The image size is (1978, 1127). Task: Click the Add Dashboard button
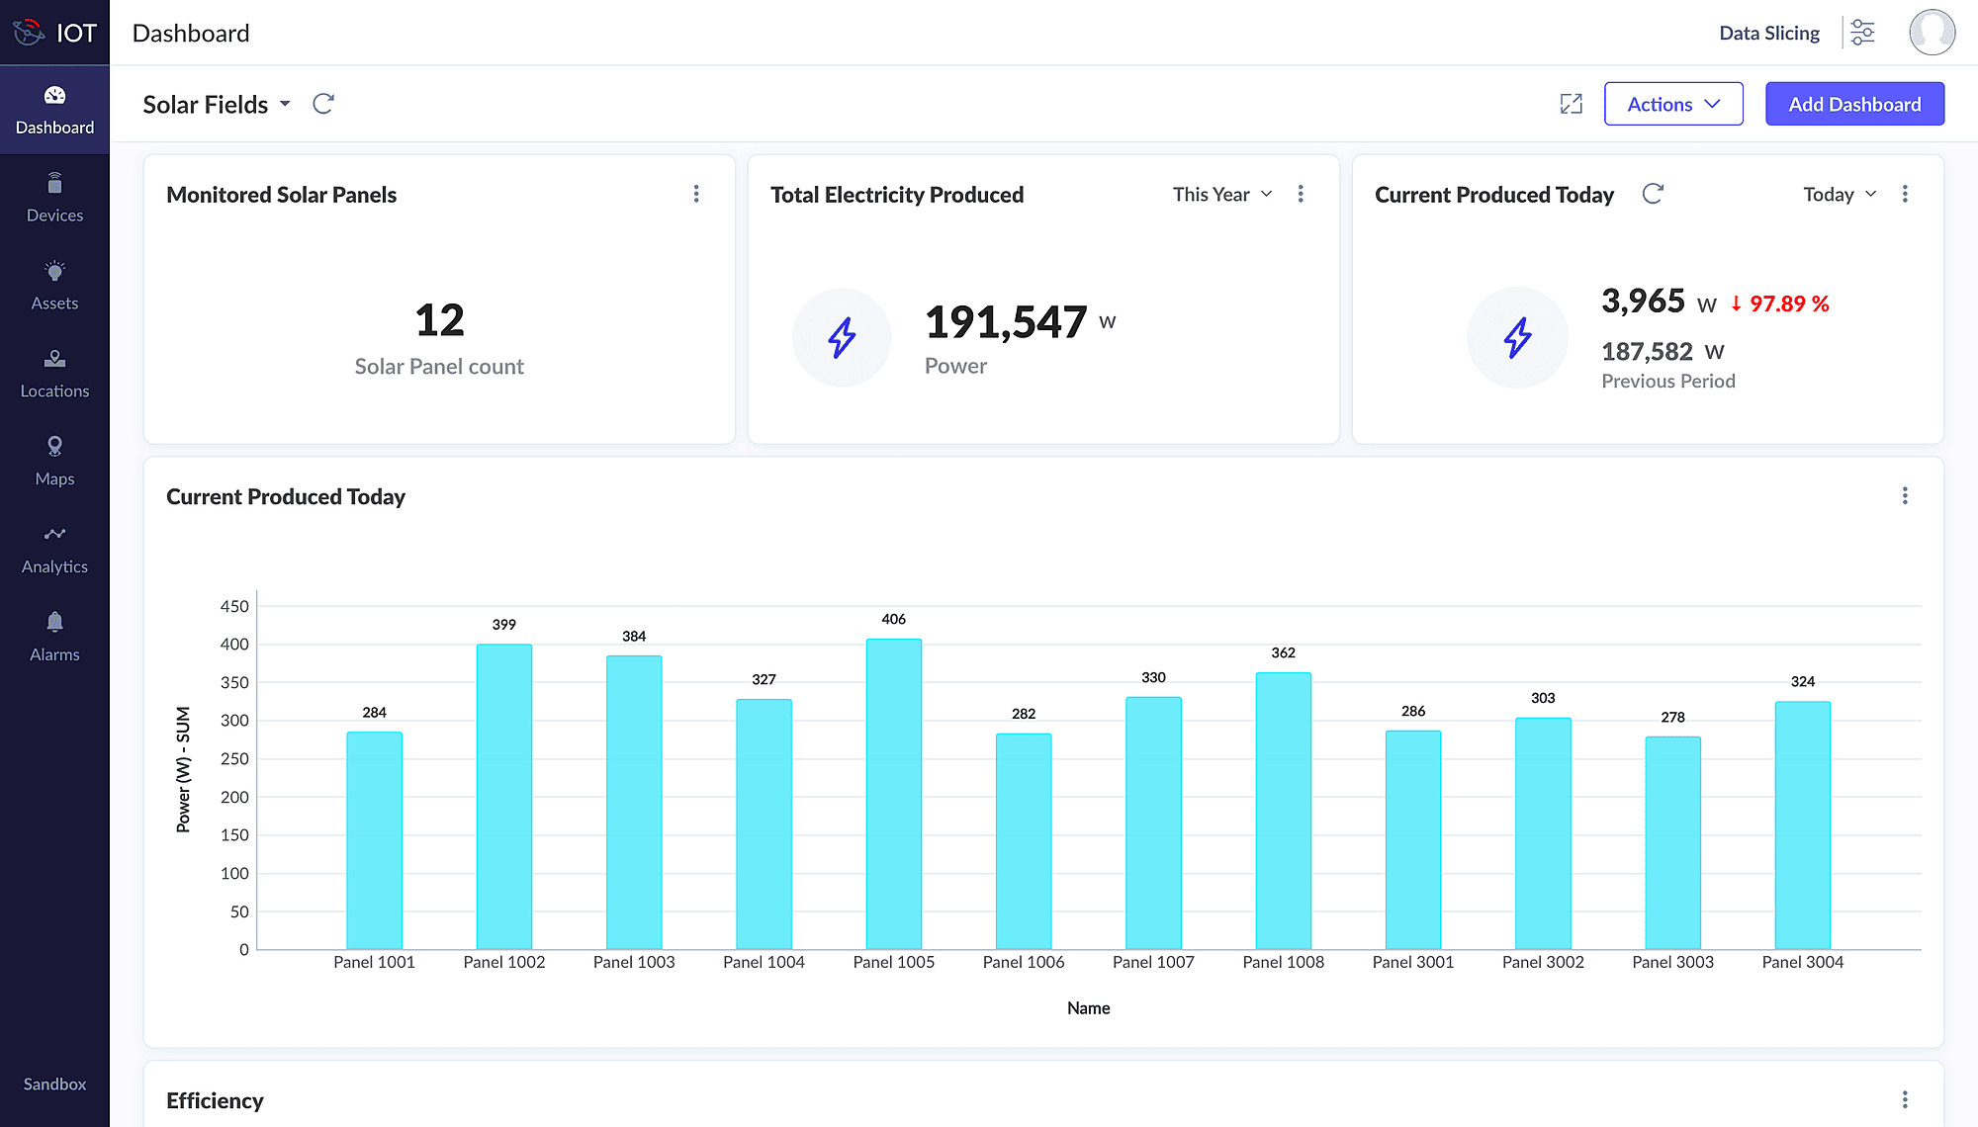point(1854,104)
